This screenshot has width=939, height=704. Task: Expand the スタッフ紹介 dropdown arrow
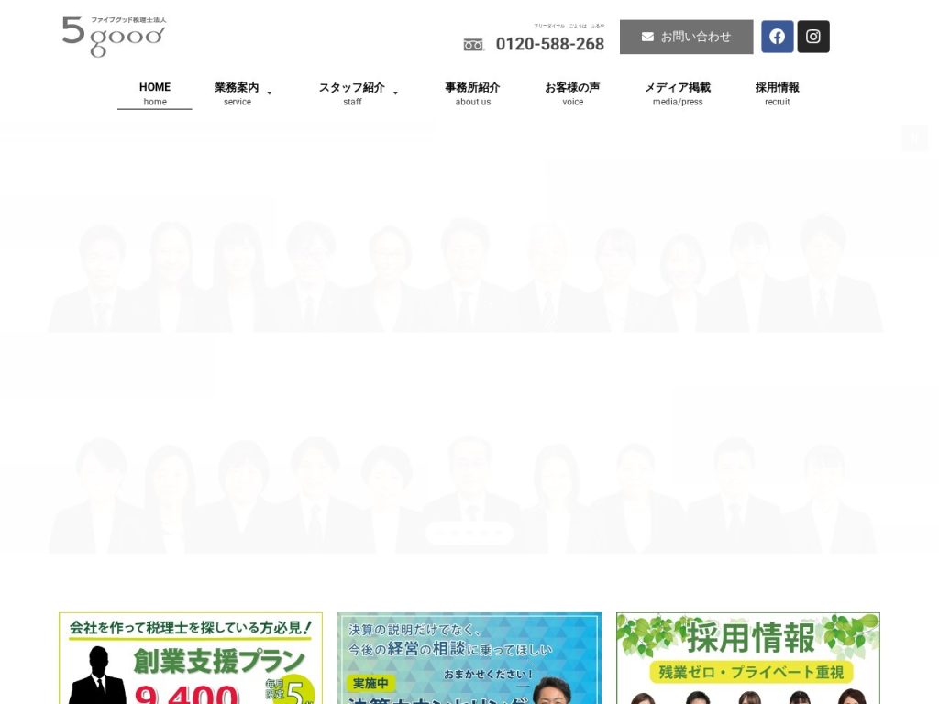pyautogui.click(x=395, y=93)
